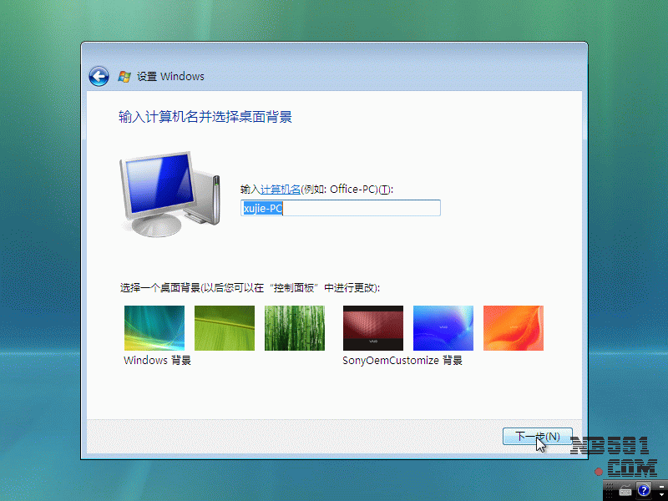Screen dimensions: 668x501
Task: Open the 计算机名 help link
Action: (x=280, y=190)
